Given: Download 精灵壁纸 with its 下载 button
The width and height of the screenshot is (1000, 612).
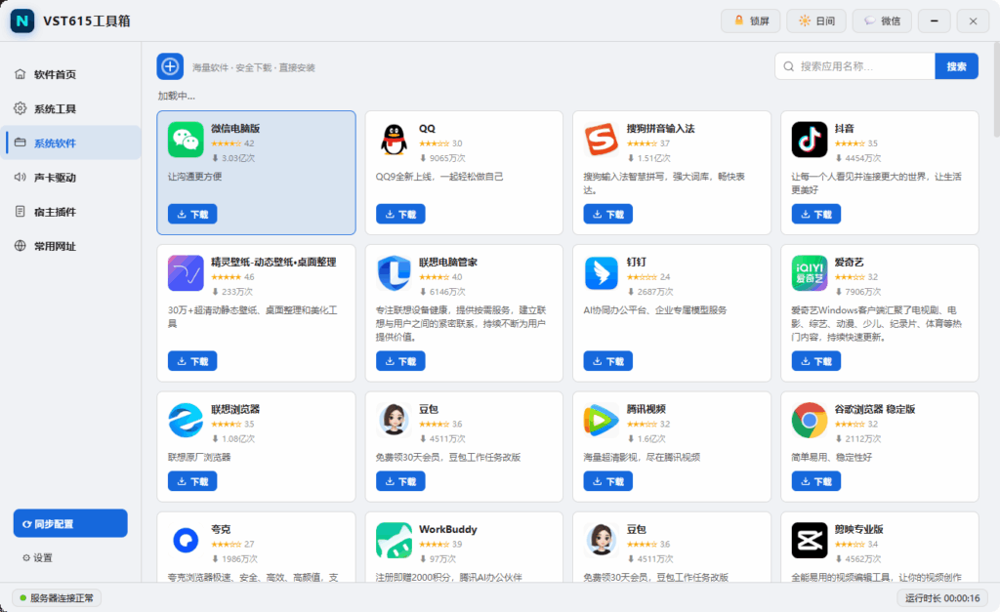Looking at the screenshot, I should tap(192, 361).
